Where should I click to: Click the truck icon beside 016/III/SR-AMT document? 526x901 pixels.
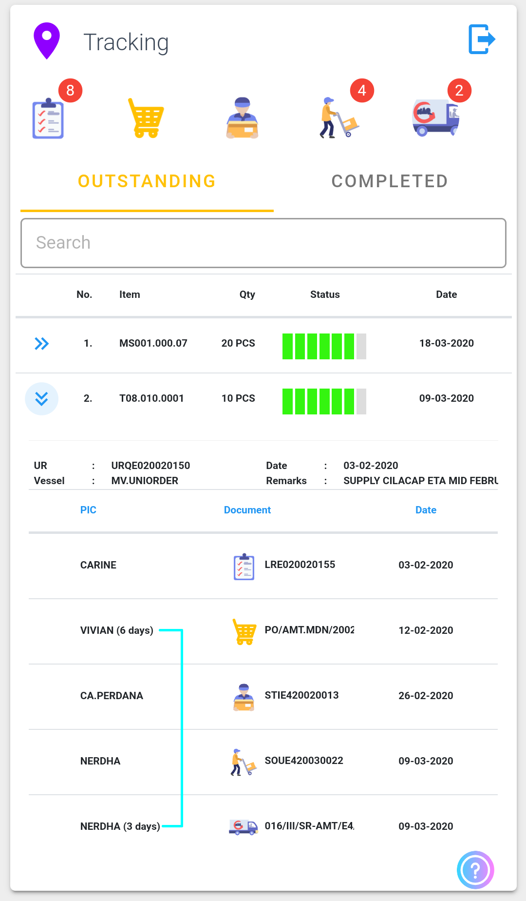click(243, 827)
